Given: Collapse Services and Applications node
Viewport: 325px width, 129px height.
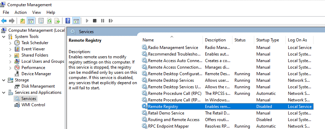Looking at the screenshot, I should pos(3,92).
